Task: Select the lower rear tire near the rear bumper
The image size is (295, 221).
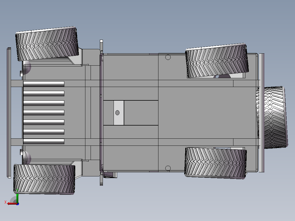Action: pos(216,163)
